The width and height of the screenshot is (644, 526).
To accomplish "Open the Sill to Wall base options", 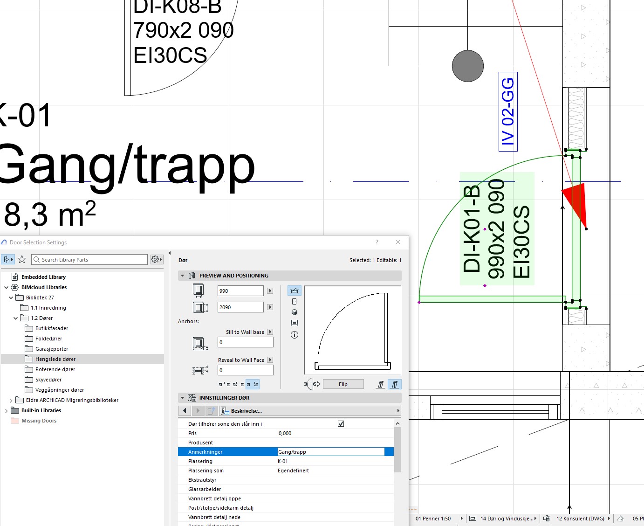I will coord(270,332).
